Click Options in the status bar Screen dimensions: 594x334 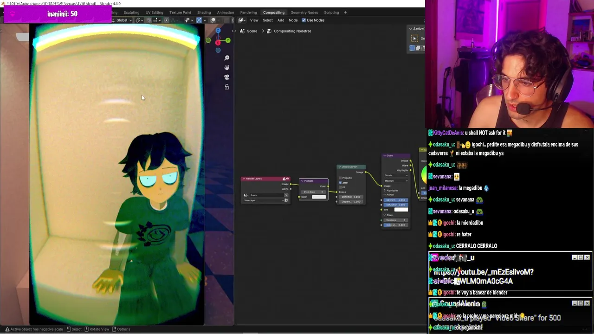(x=123, y=329)
